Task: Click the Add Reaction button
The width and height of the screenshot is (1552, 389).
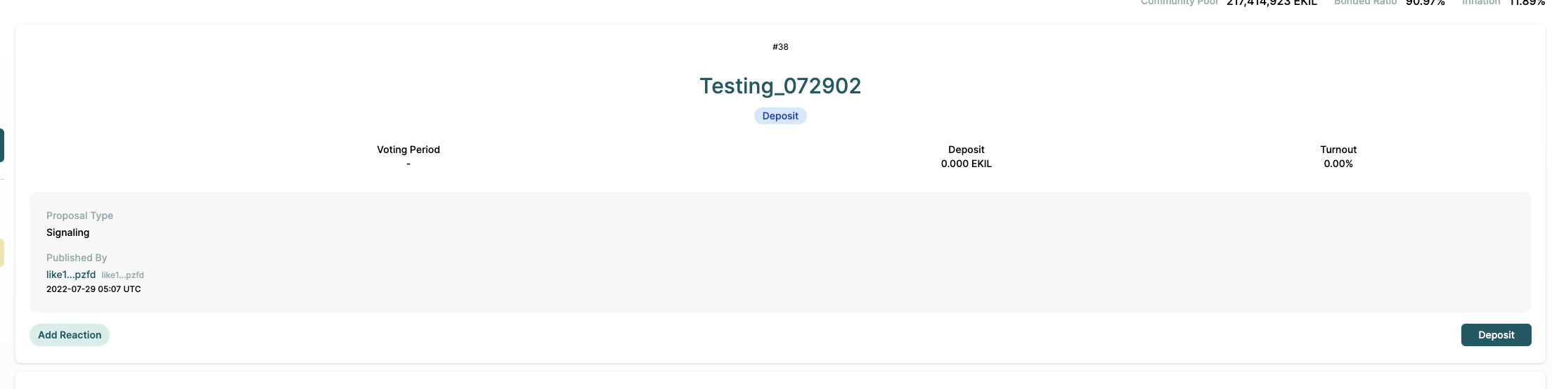Action: pyautogui.click(x=70, y=335)
